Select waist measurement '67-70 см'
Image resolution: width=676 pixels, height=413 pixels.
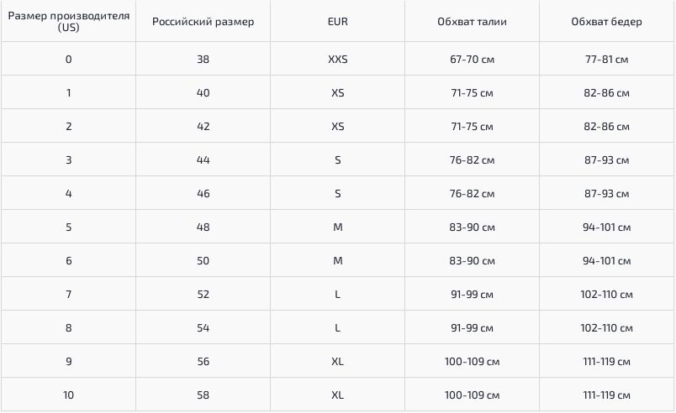[x=472, y=59]
